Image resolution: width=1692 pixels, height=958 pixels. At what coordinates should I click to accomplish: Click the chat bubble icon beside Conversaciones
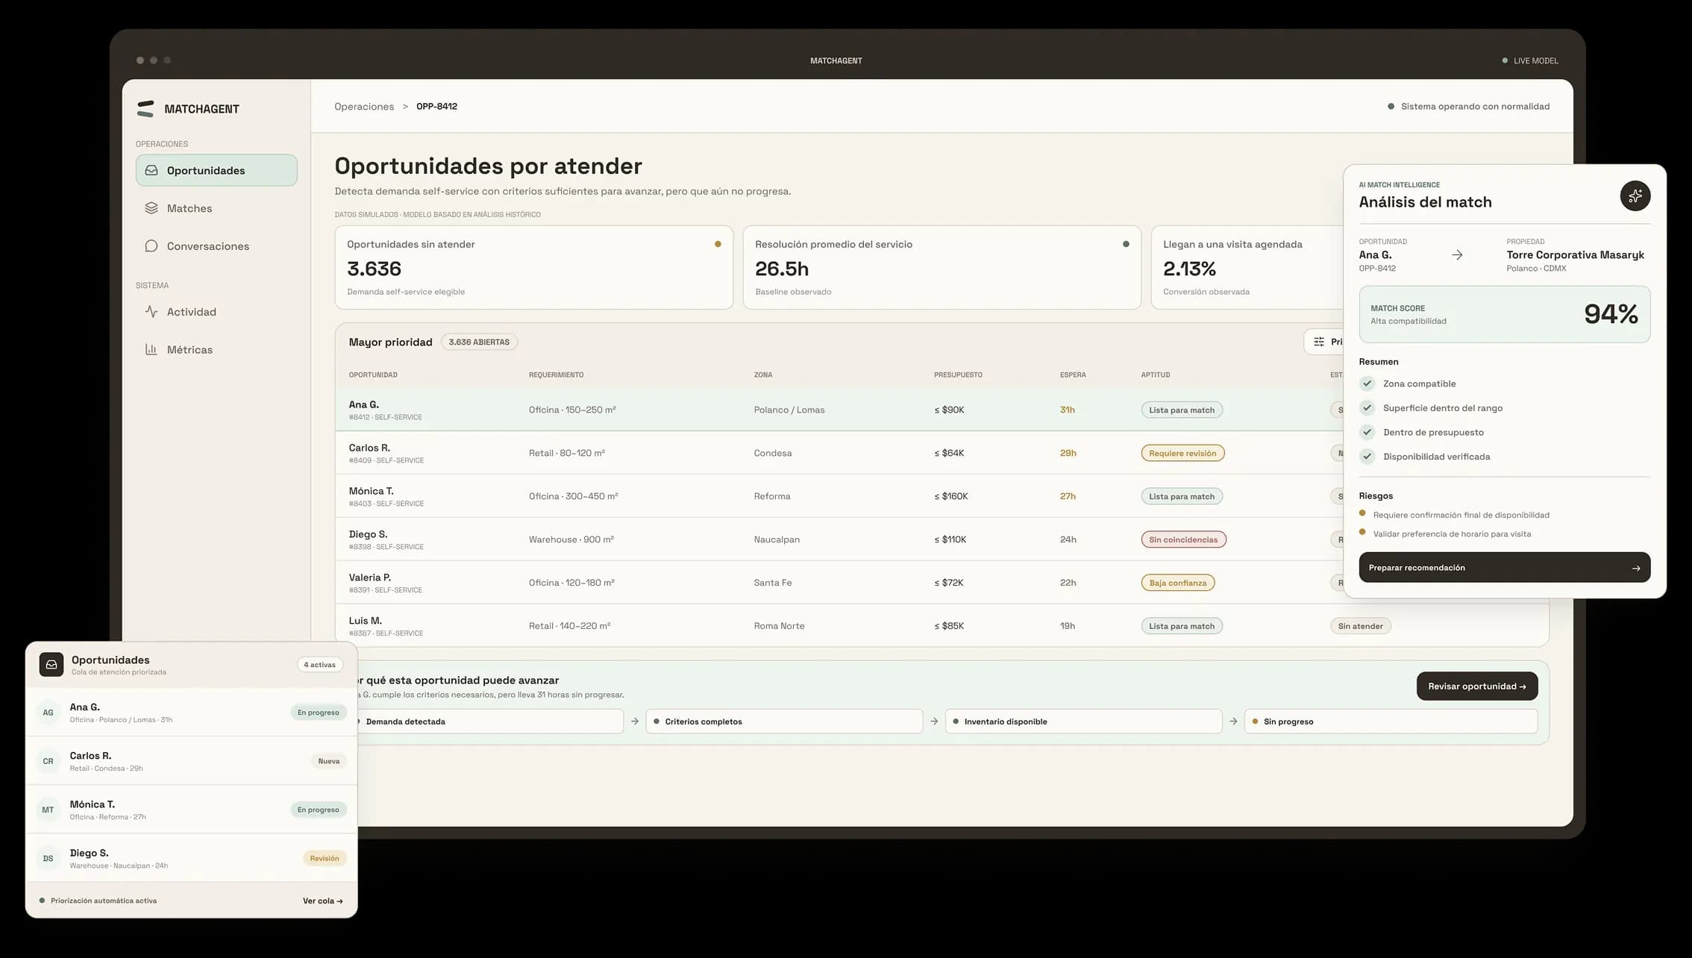pyautogui.click(x=151, y=246)
